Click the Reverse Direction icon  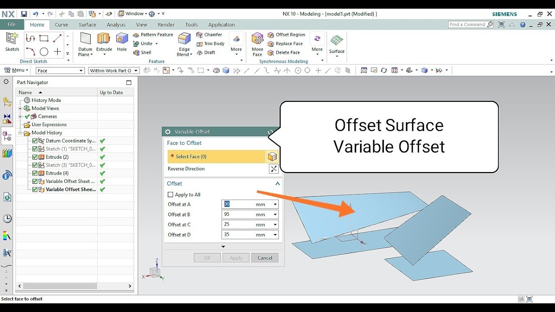274,169
